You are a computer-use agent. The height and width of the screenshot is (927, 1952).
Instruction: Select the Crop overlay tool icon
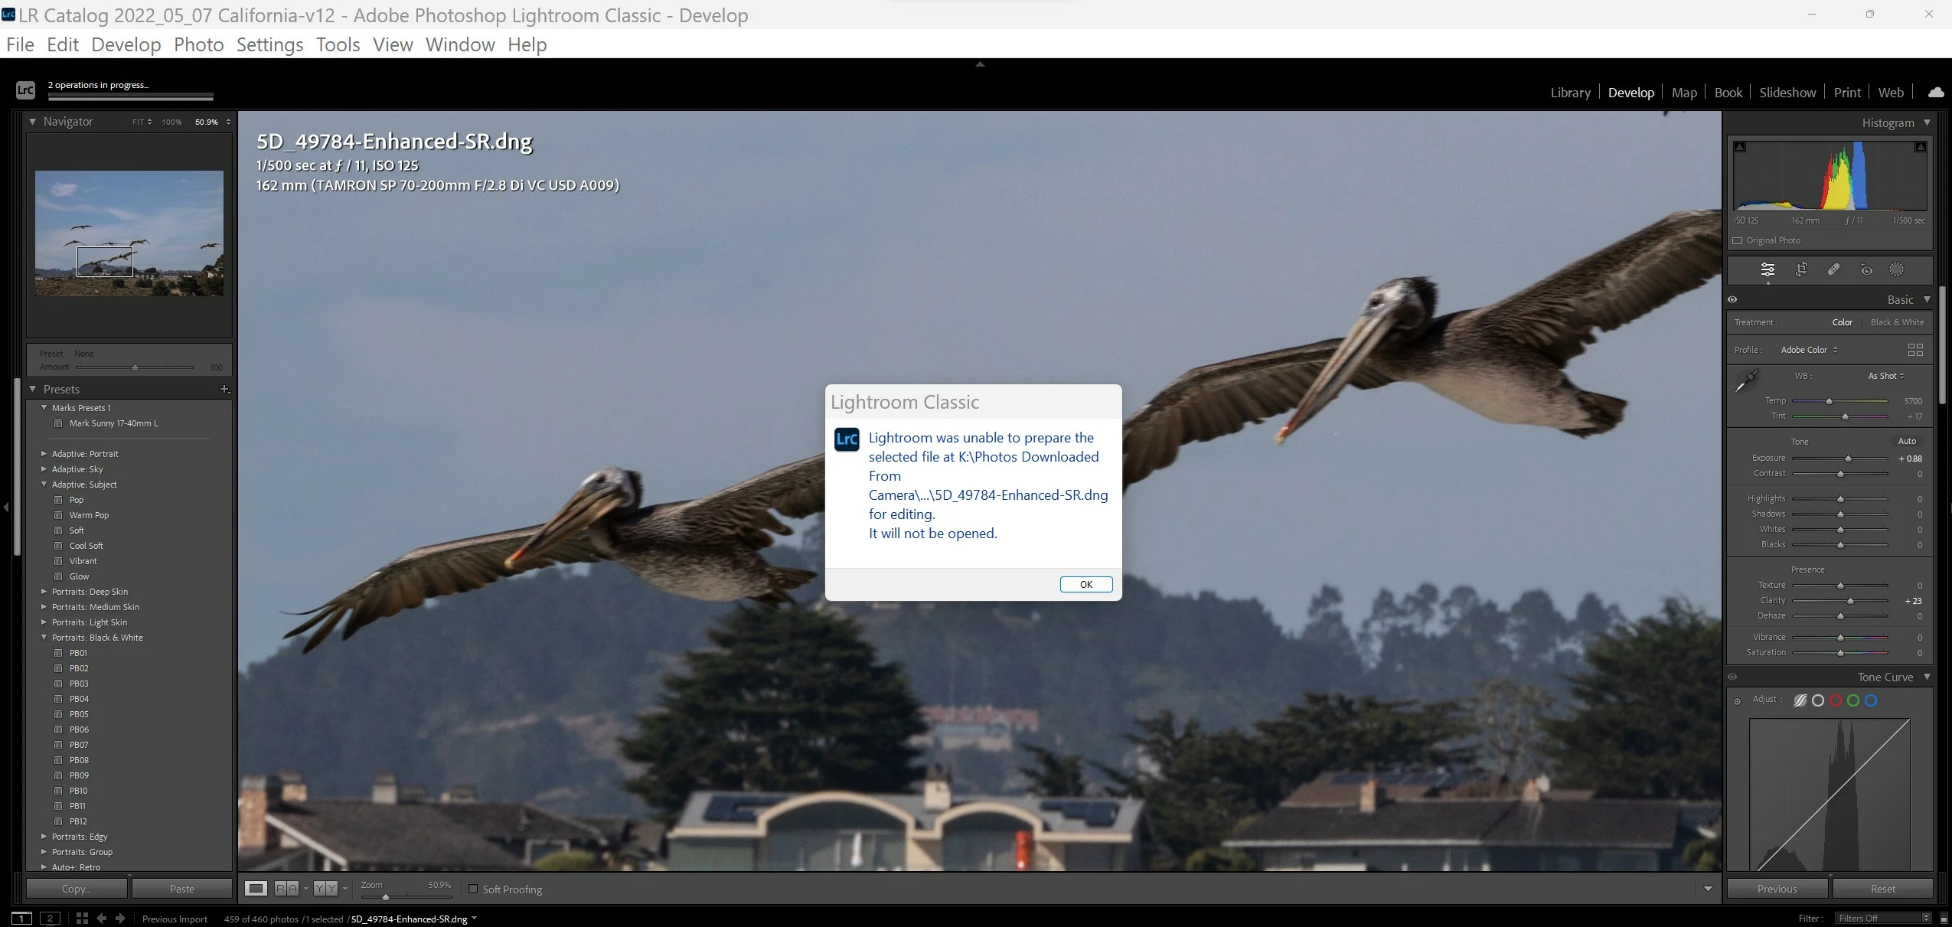[1801, 269]
